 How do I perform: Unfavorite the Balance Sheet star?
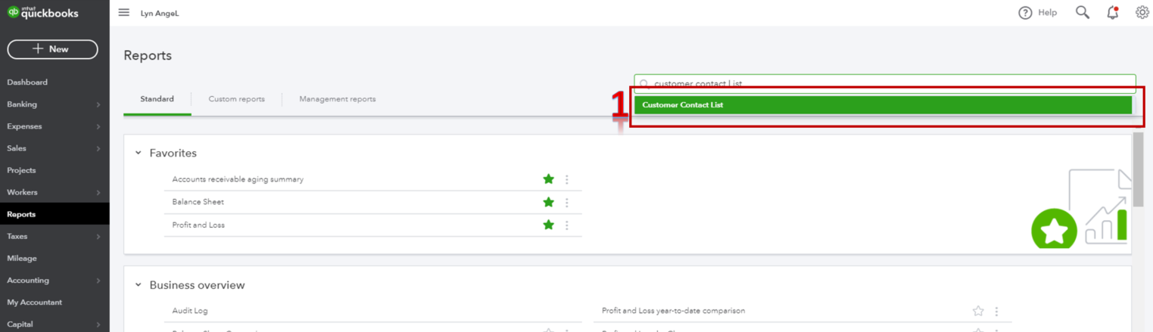tap(548, 202)
